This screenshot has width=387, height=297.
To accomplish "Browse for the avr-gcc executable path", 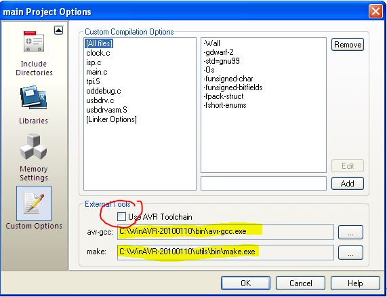I will tap(350, 232).
